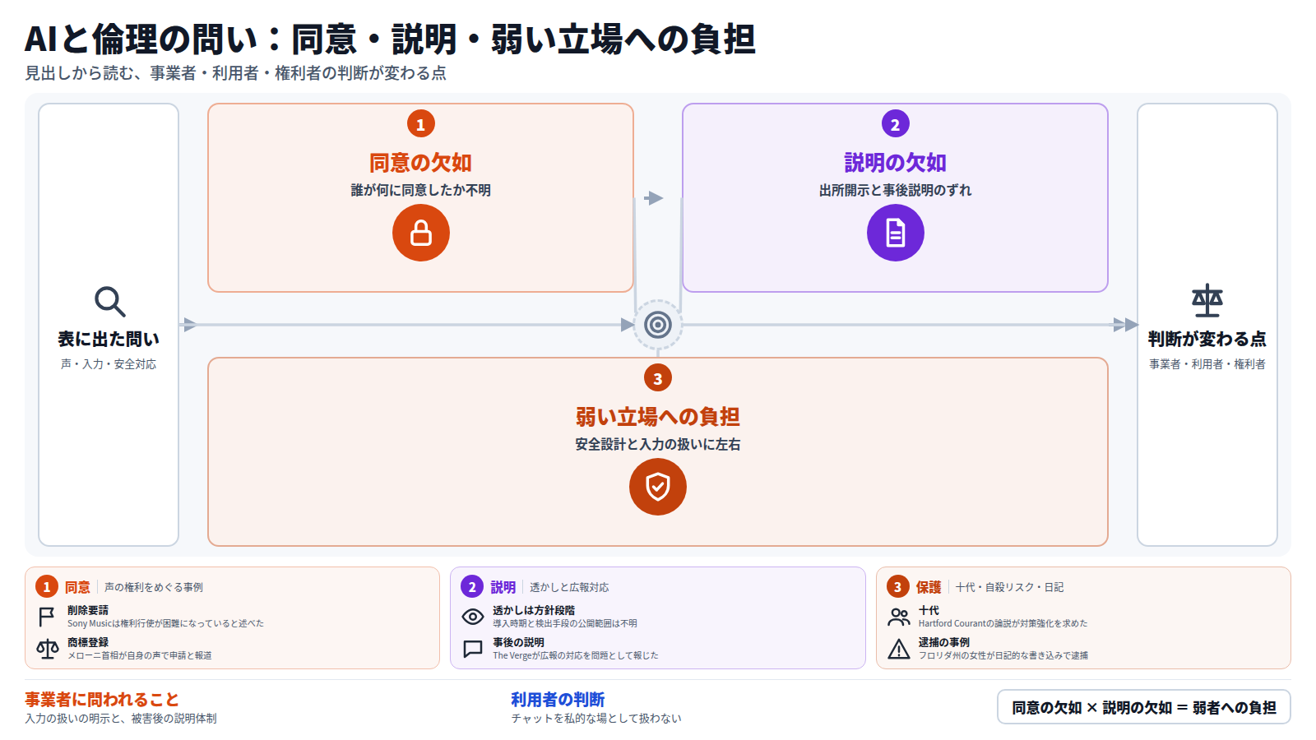
Task: Click the number 2 badge above 説明の欠如
Action: 896,124
